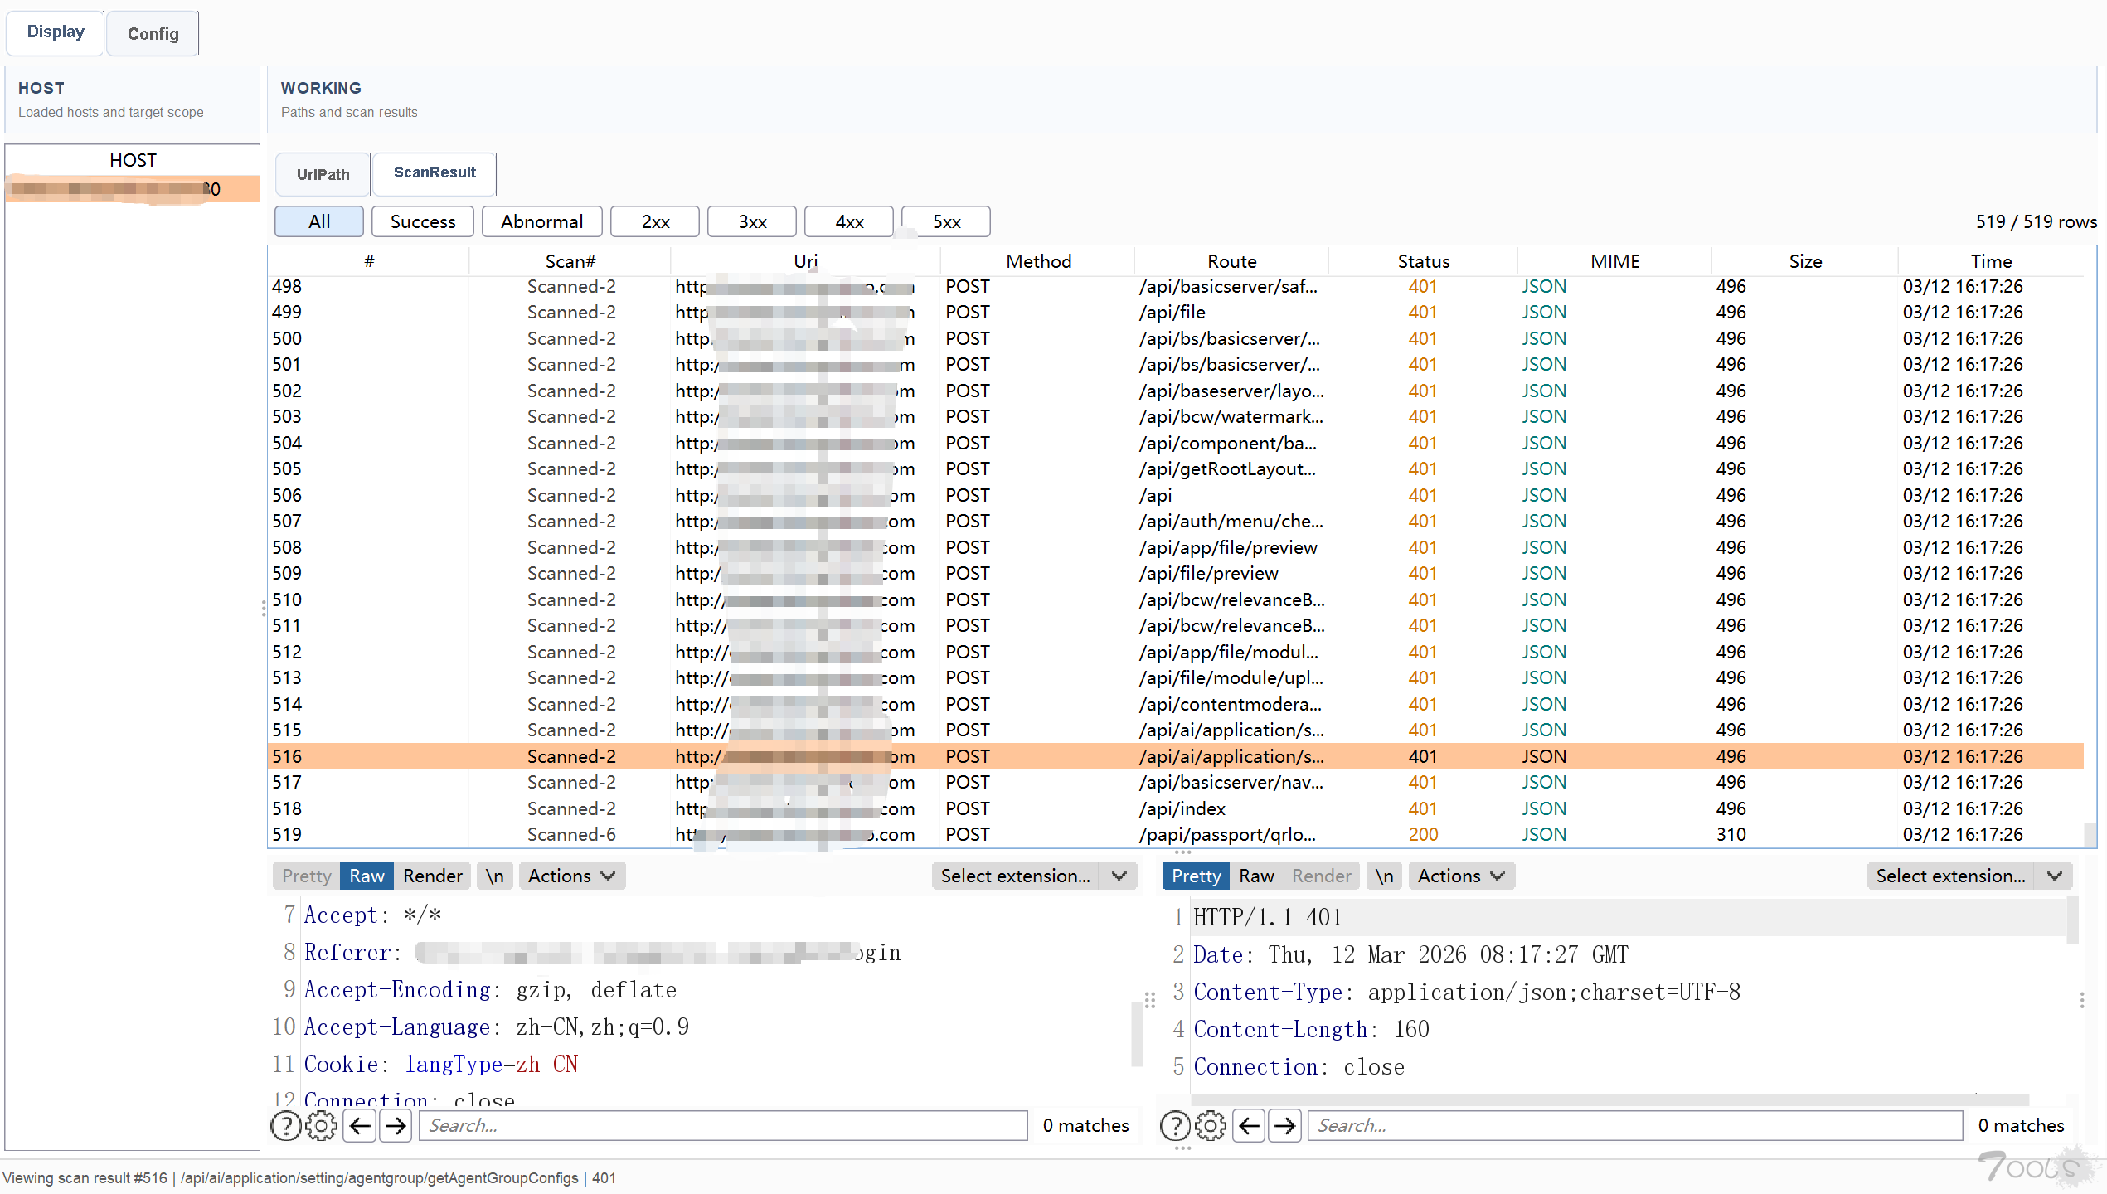The width and height of the screenshot is (2107, 1194).
Task: Click the help icon in request search bar
Action: point(286,1125)
